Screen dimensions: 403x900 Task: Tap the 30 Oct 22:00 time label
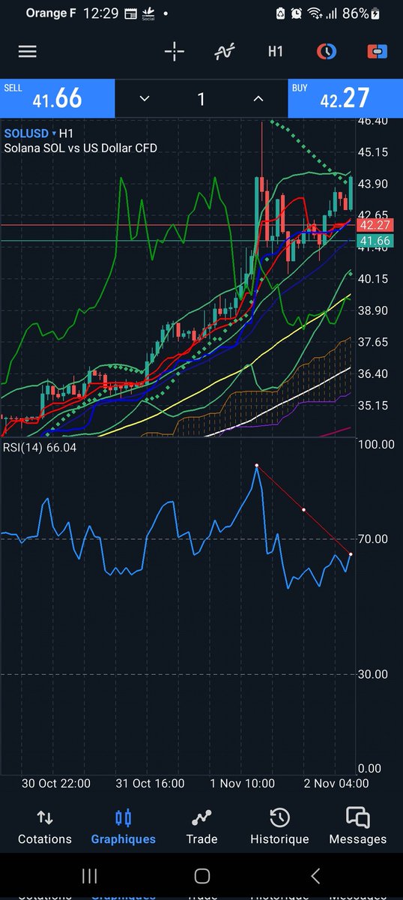(x=56, y=783)
